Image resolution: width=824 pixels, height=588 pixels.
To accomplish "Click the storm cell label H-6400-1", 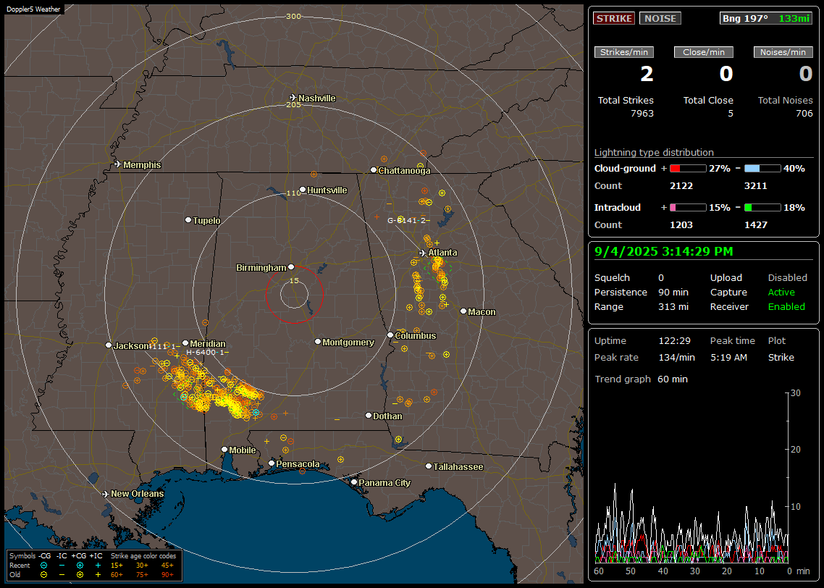I will [x=207, y=352].
